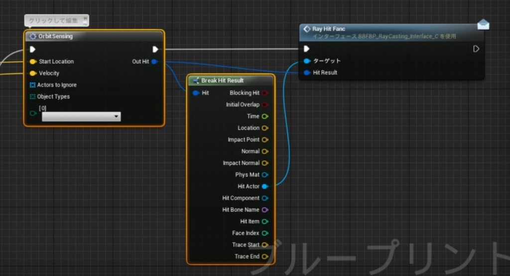Click the Trace Start output pin
The height and width of the screenshot is (276, 510).
point(265,245)
